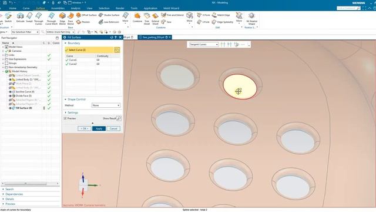Viewport: 376px width, 212px height.
Task: Toggle visibility of Work Piece (2) feature
Action: point(11,84)
